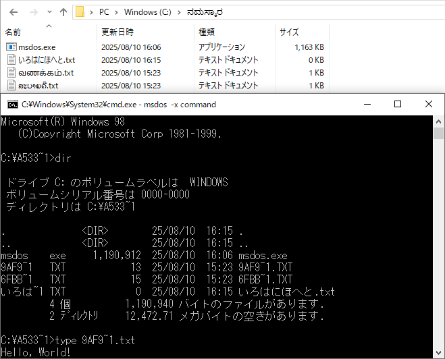
Task: Click the 'C:¥A533~1>dir' prompt line
Action: (36, 158)
